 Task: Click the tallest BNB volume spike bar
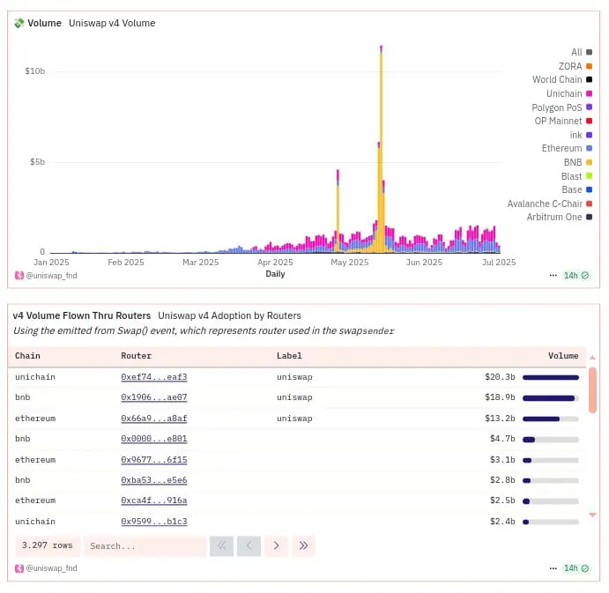(381, 152)
